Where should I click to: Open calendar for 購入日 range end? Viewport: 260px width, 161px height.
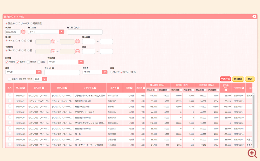(x=77, y=41)
